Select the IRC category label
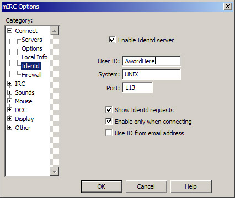 [20, 84]
